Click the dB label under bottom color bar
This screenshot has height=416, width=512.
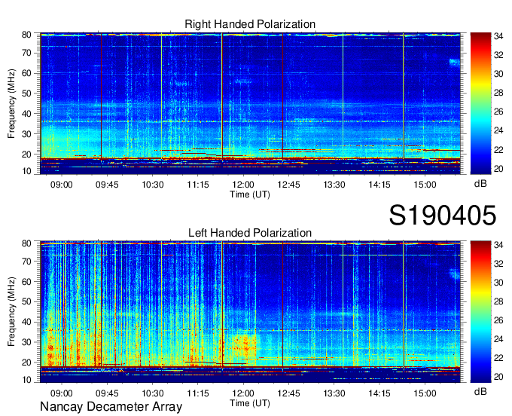[x=480, y=392]
